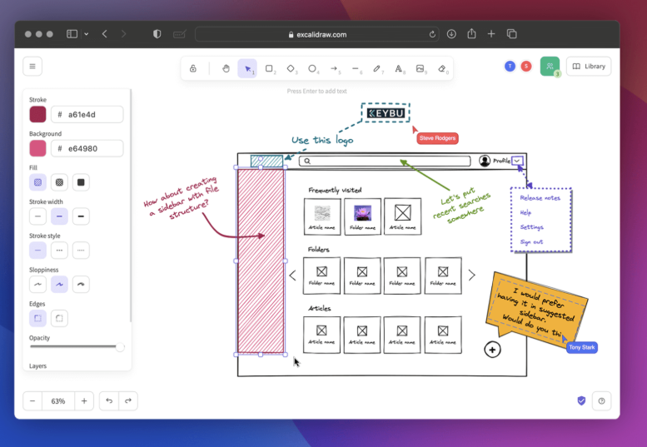Open the background color swatch
Screen dimensions: 647x447
coord(37,148)
